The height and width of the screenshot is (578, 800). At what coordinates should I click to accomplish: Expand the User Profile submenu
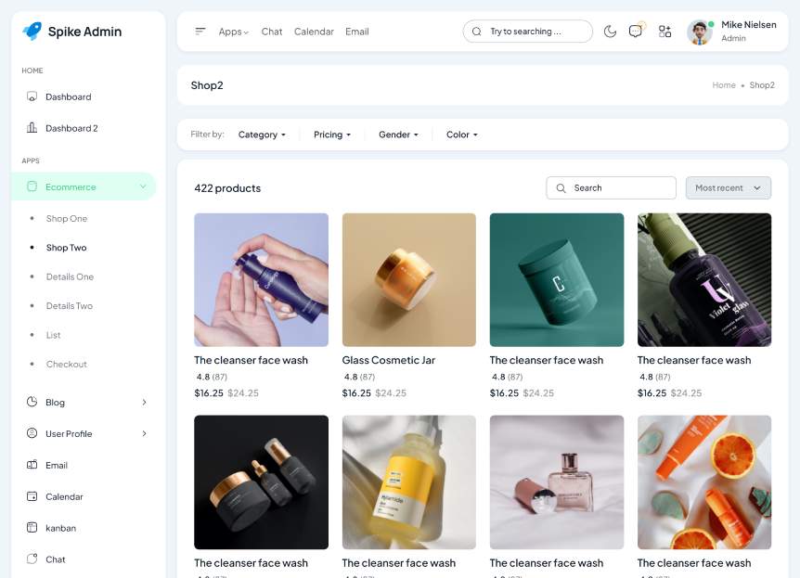pyautogui.click(x=144, y=433)
